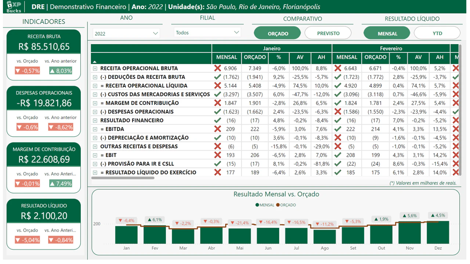The height and width of the screenshot is (264, 470).
Task: Open the FILIAL dropdown showing Todos
Action: point(207,33)
